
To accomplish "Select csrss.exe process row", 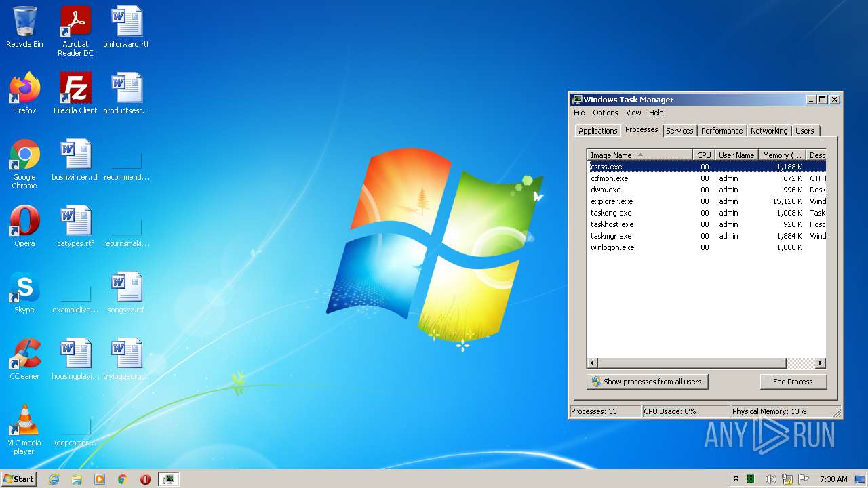I will pyautogui.click(x=707, y=167).
